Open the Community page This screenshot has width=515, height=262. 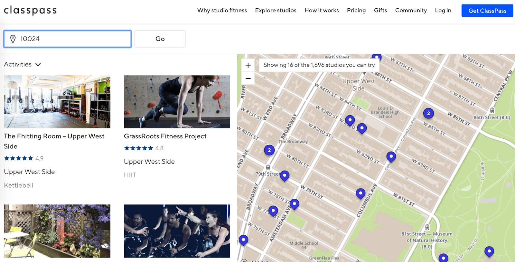411,10
